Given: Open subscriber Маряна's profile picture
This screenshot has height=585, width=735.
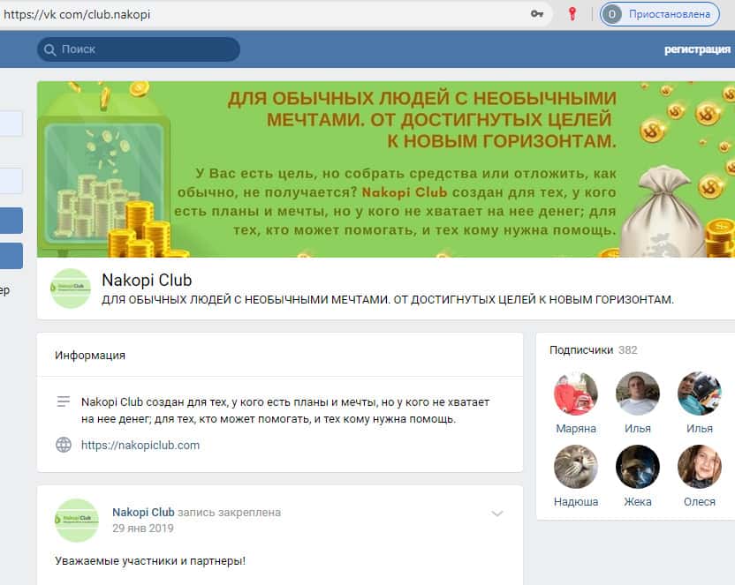Looking at the screenshot, I should (576, 394).
